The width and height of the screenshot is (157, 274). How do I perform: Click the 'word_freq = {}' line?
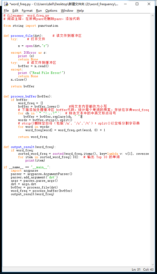coord(30,103)
